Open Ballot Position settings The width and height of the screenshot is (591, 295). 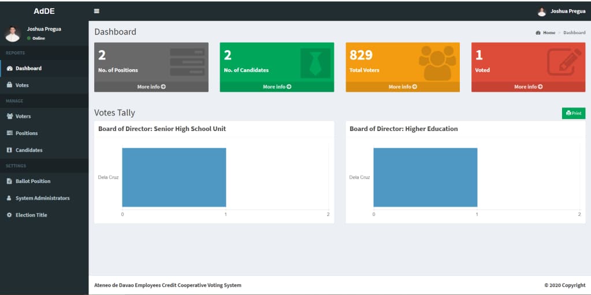click(44, 181)
